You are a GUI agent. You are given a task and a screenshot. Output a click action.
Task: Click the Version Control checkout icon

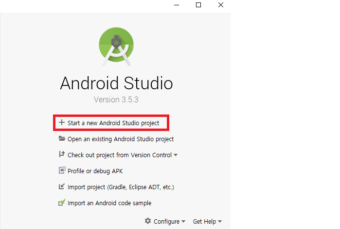62,154
